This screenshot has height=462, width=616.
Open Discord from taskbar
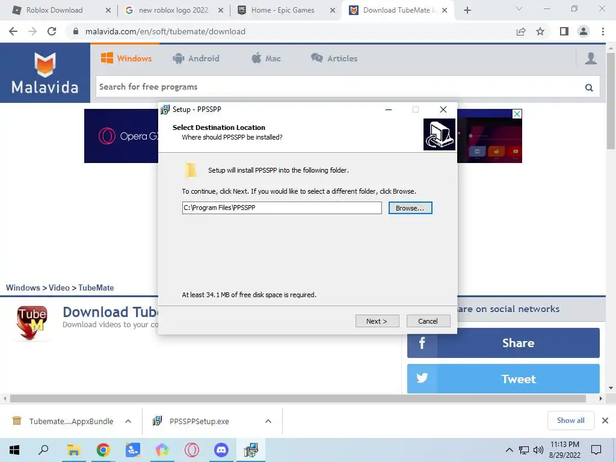tap(221, 450)
